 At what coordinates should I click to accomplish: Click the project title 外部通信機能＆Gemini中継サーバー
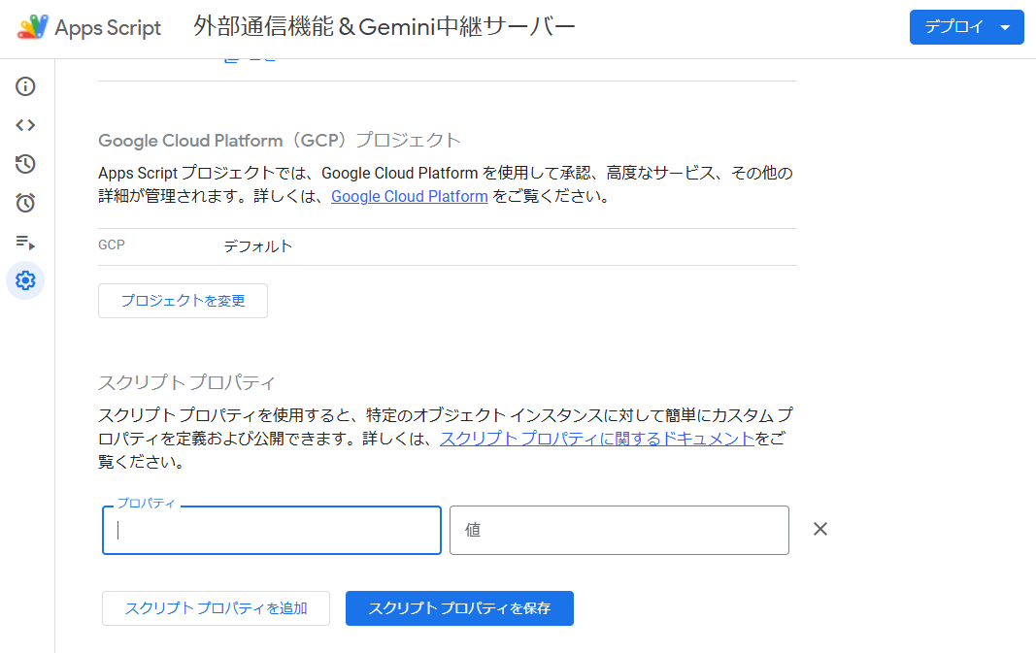point(384,27)
